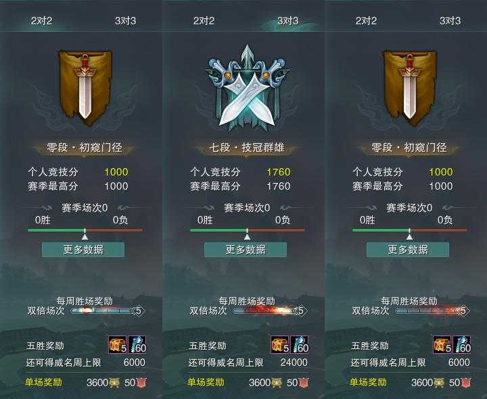Switch to the 3对3 tab in the leftmost panel
Image resolution: width=487 pixels, height=399 pixels.
(125, 21)
